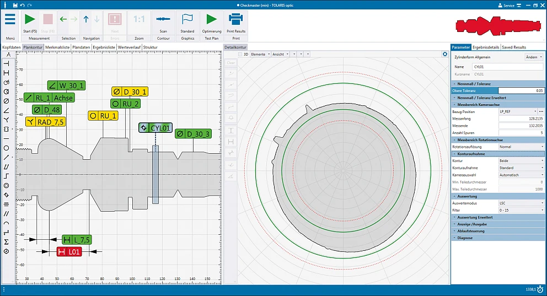Click the Anzahl Spuren field
Viewport: 547px width, 296px height.
point(521,133)
